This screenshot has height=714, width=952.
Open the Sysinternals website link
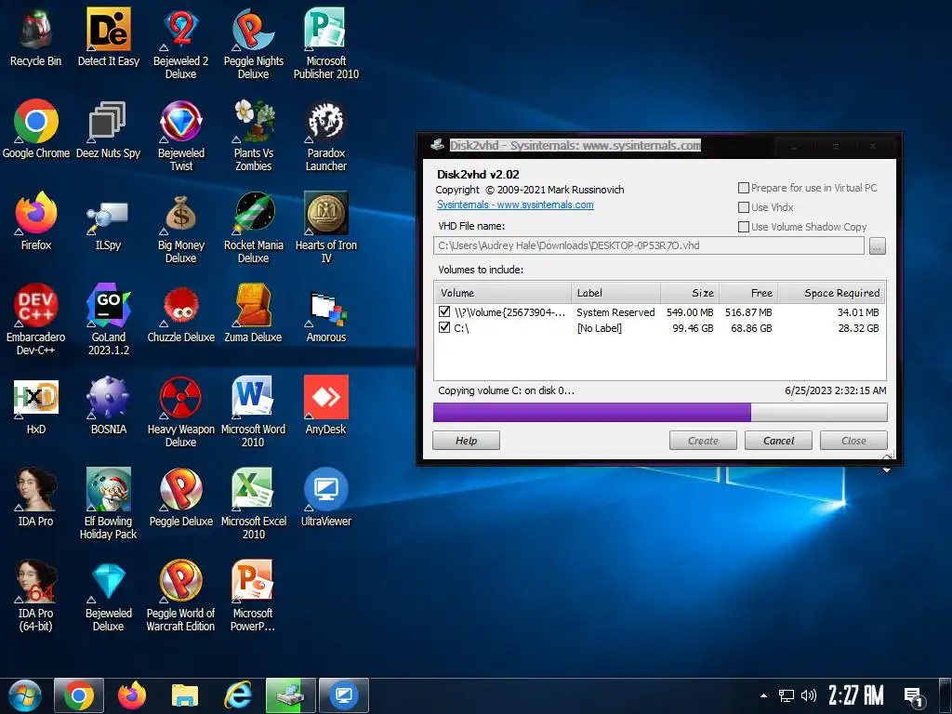pyautogui.click(x=515, y=205)
